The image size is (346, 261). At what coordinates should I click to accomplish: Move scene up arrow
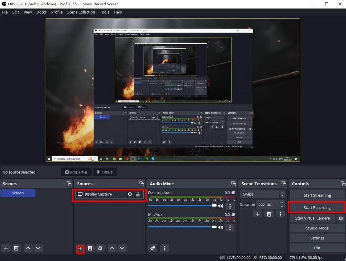(x=28, y=248)
